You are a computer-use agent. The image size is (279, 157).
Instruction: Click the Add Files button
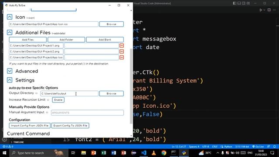(27, 40)
